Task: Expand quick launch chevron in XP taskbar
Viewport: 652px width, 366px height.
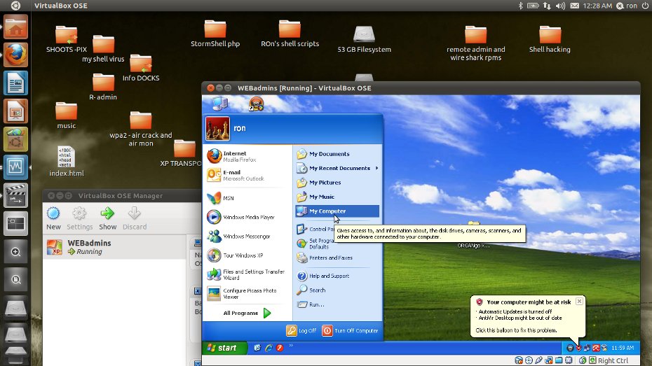Action: [291, 345]
